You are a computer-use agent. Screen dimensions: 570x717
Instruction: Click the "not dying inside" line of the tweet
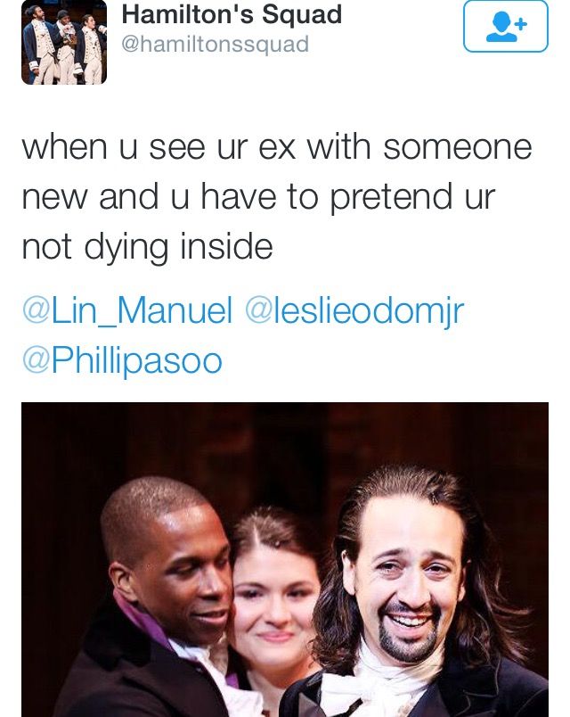[x=147, y=247]
